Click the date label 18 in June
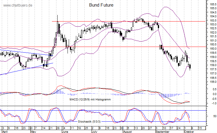217x133 pixels. click(x=79, y=128)
